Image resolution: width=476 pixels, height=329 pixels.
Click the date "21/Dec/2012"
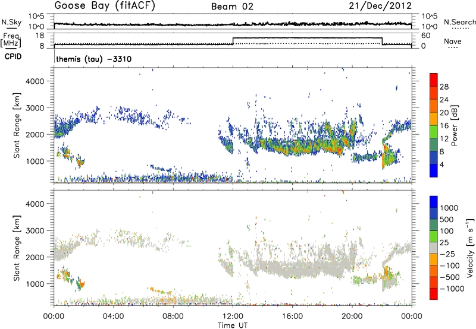pos(380,6)
